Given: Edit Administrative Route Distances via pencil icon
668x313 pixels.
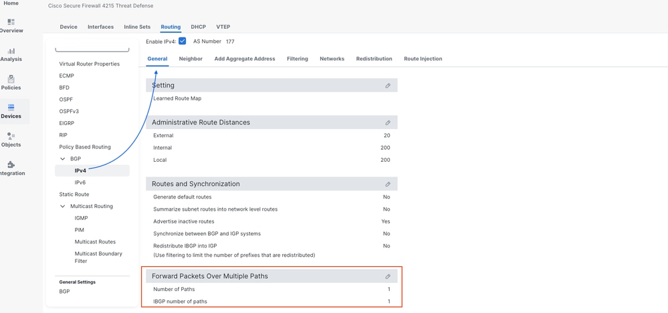Looking at the screenshot, I should pyautogui.click(x=388, y=122).
